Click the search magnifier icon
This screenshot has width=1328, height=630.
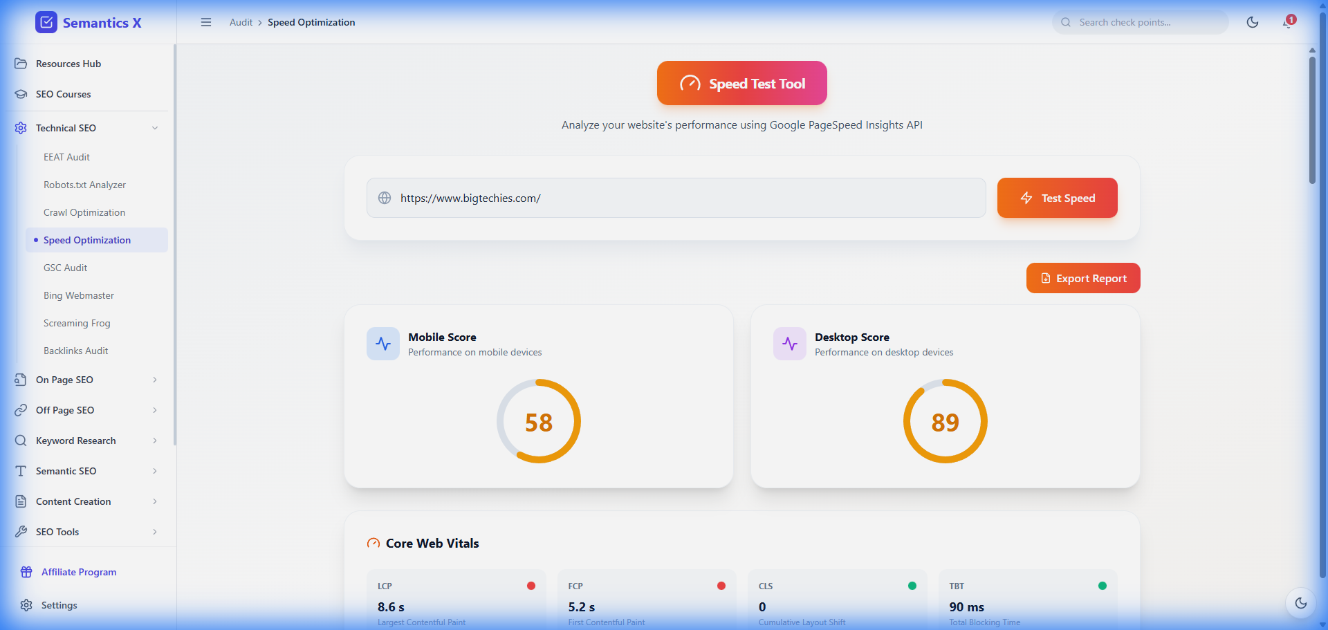click(x=1066, y=22)
